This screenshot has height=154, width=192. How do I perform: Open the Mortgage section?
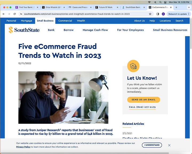click(x=26, y=21)
